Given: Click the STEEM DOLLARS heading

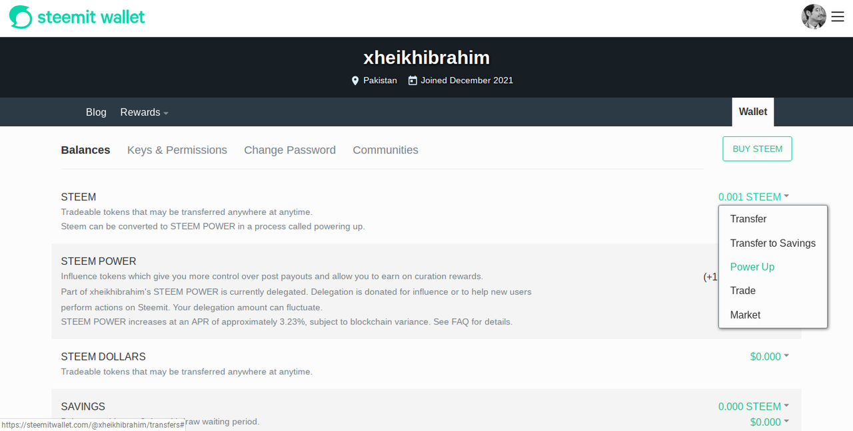Looking at the screenshot, I should [x=103, y=357].
